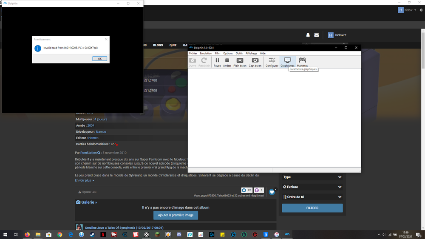This screenshot has height=239, width=425.
Task: Click the FILTRER button
Action: pos(312,208)
